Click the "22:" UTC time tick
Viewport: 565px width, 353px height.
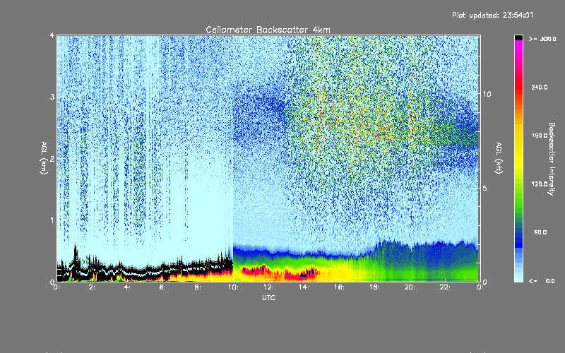point(445,287)
